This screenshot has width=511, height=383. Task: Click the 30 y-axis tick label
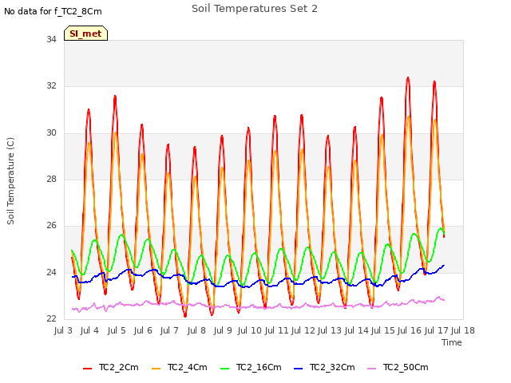(x=51, y=133)
